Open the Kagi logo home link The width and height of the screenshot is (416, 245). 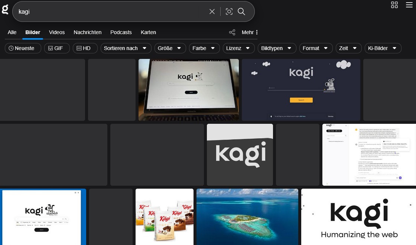click(5, 10)
